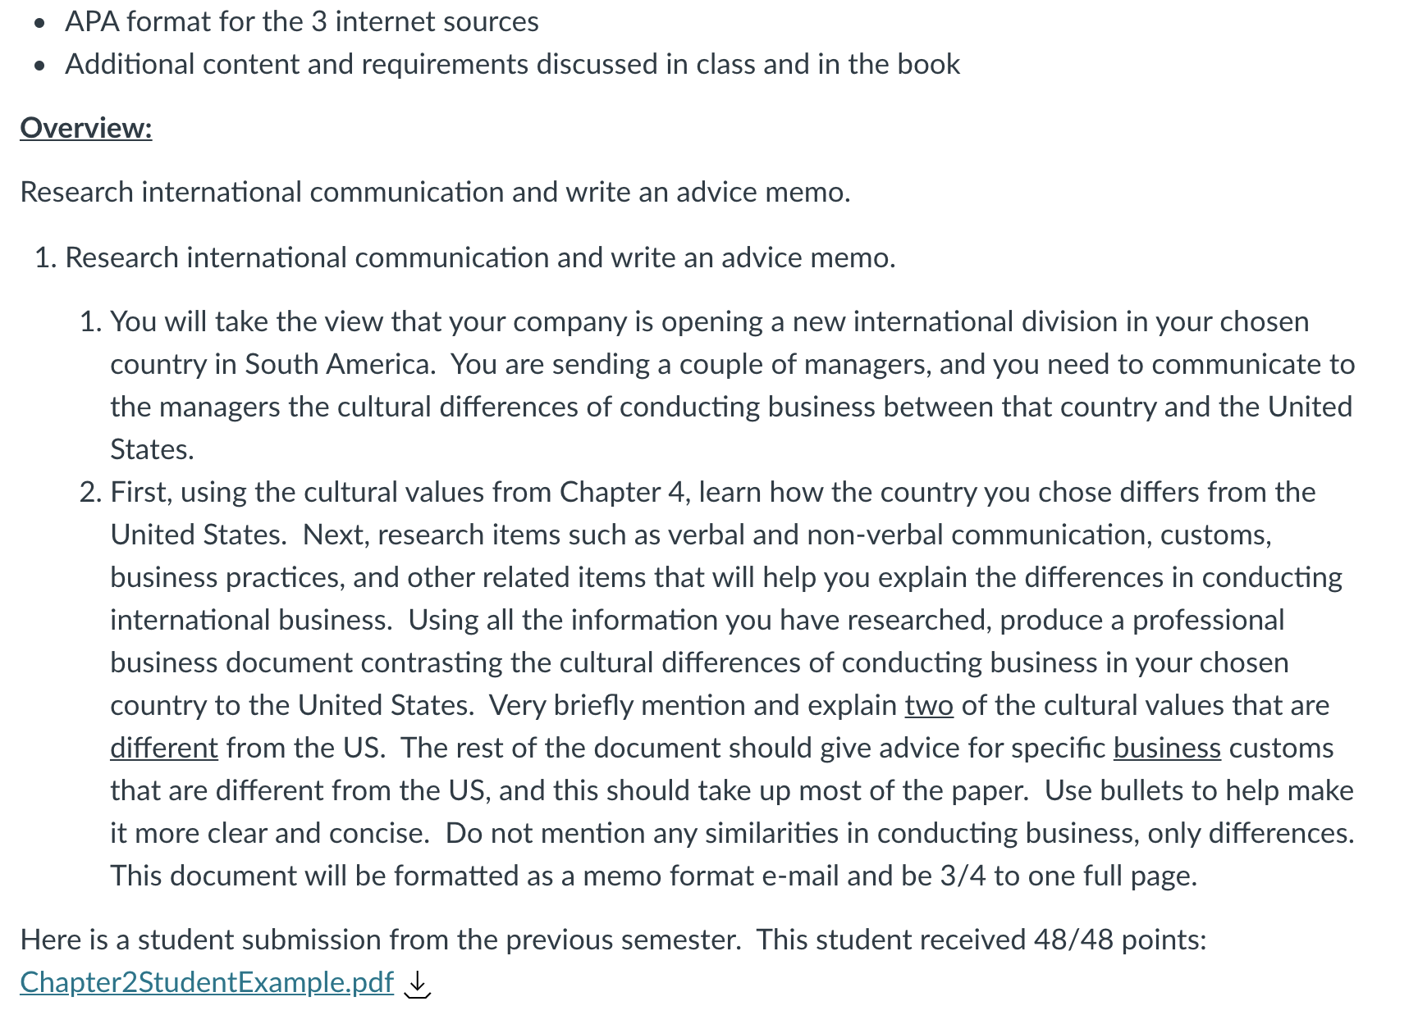
Task: Click the underlined "Overview:" heading
Action: point(86,128)
